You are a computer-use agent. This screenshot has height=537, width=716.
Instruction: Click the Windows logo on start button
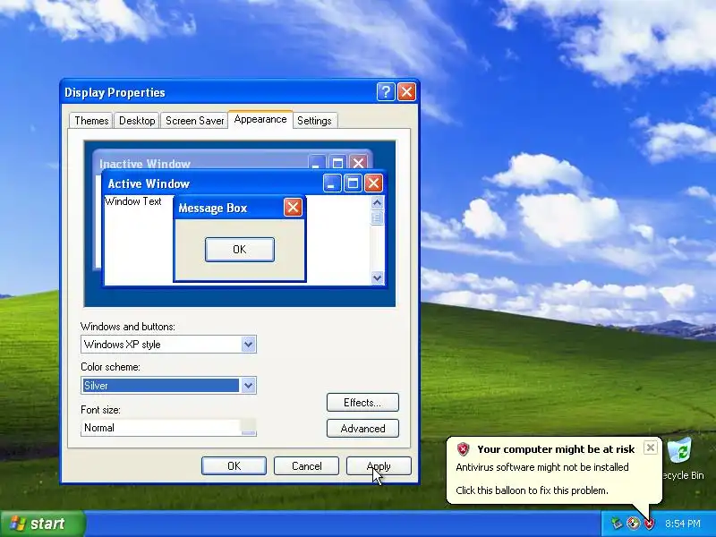click(x=17, y=524)
